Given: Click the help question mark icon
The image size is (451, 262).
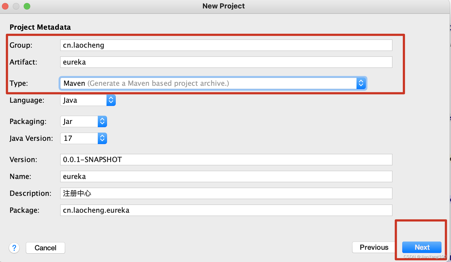Looking at the screenshot, I should click(x=14, y=248).
